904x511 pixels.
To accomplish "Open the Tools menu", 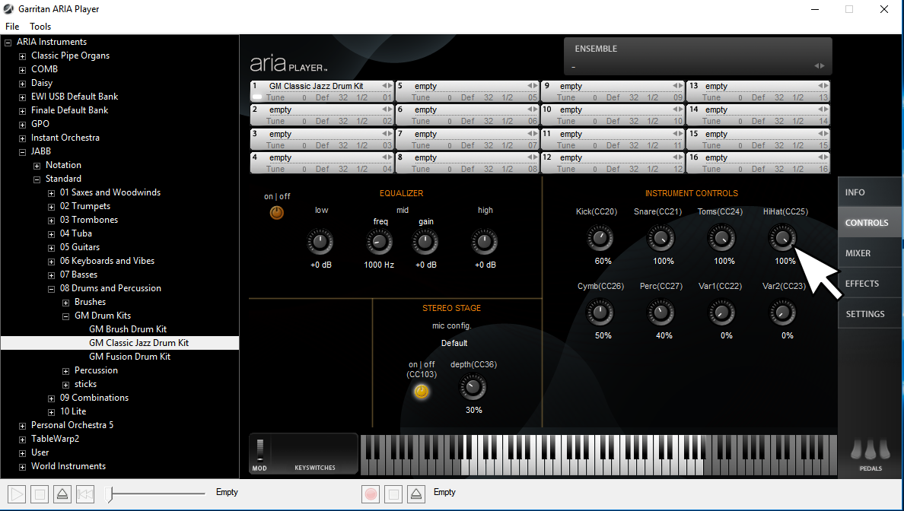I will 40,27.
